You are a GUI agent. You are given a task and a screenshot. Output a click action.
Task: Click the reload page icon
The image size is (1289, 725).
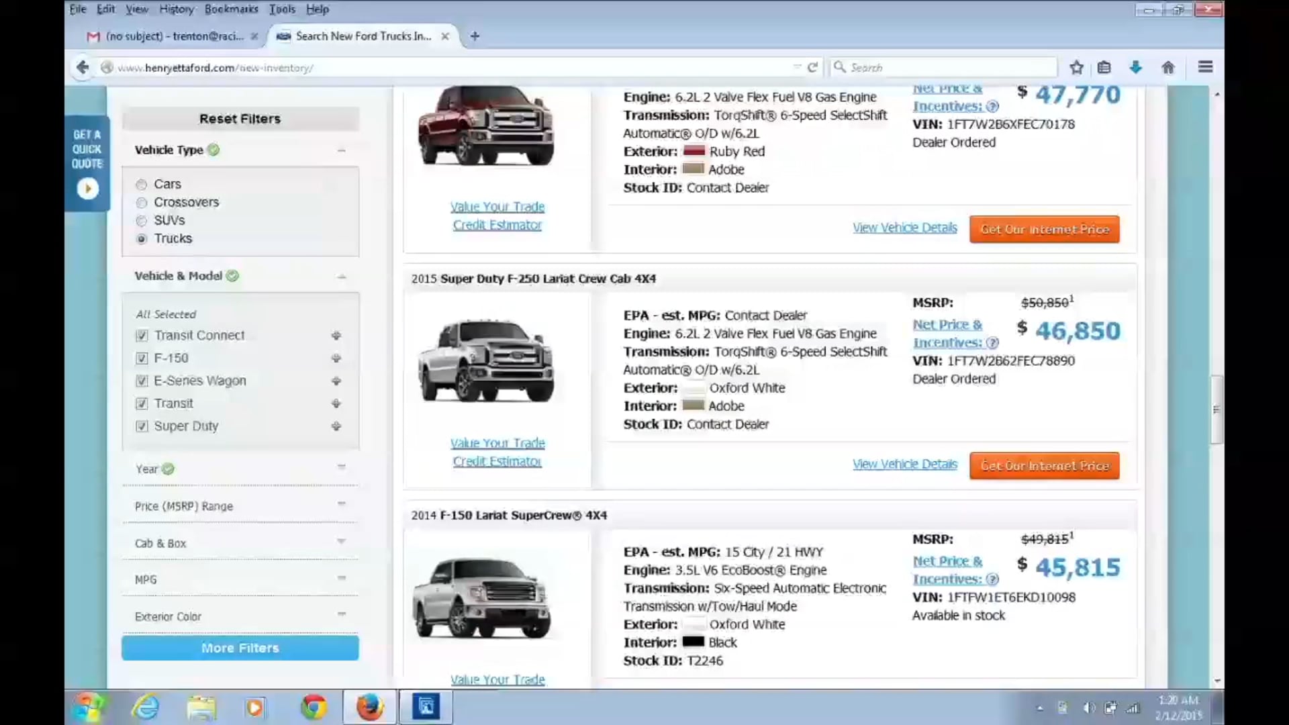tap(812, 67)
